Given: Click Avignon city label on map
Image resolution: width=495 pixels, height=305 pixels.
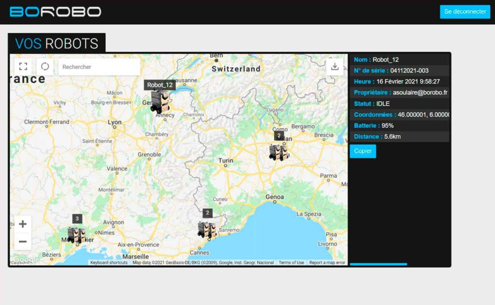Looking at the screenshot, I should 113,222.
